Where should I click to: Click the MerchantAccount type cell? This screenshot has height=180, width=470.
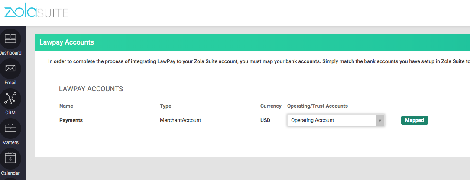pyautogui.click(x=180, y=120)
